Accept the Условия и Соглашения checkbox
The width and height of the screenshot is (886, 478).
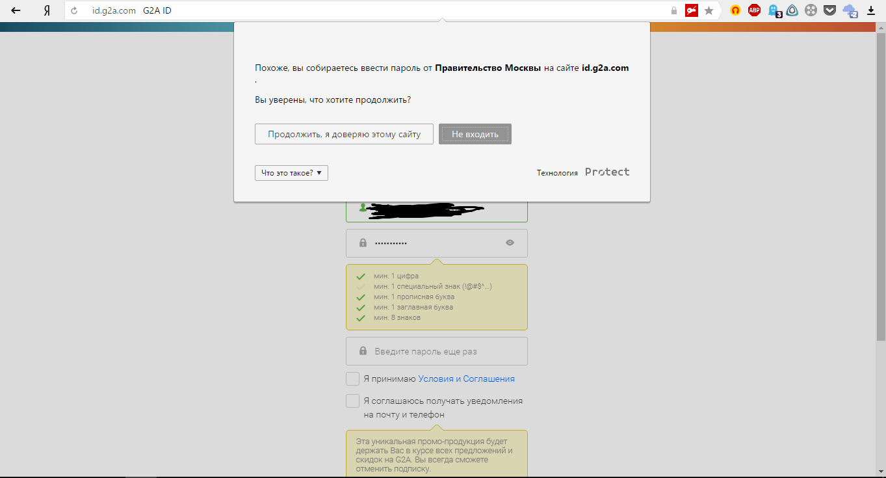(x=352, y=378)
